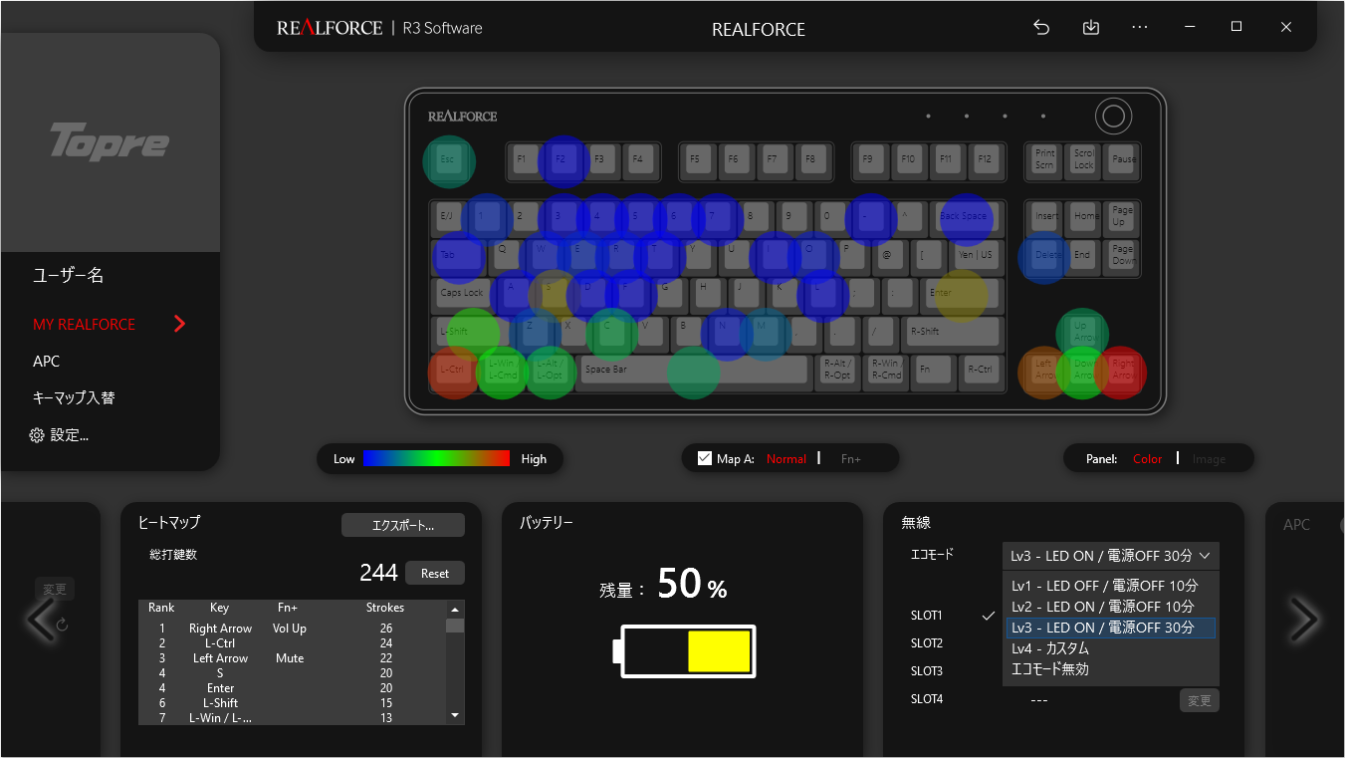Select the Right Arrow row in ranking
The width and height of the screenshot is (1345, 758).
pyautogui.click(x=292, y=629)
